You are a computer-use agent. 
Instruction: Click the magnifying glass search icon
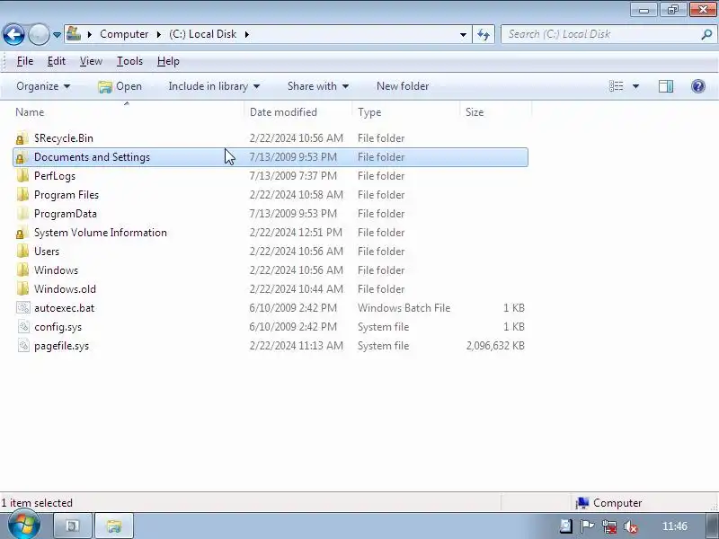pos(706,34)
